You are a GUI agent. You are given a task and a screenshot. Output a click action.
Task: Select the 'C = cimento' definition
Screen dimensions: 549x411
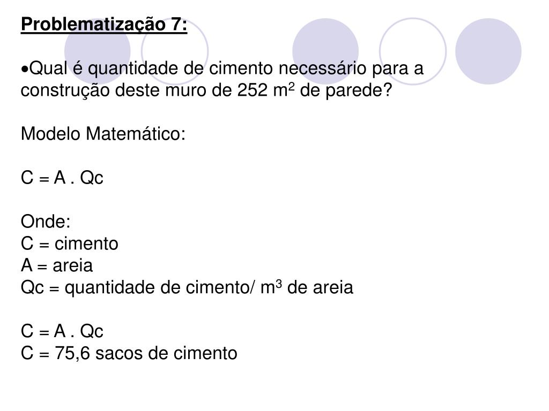69,243
